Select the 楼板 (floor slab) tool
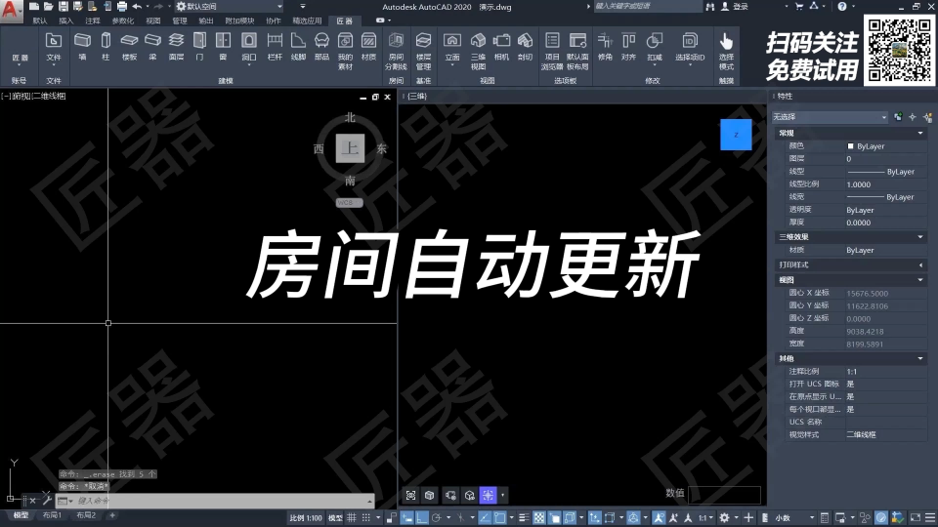This screenshot has width=938, height=527. [x=129, y=46]
